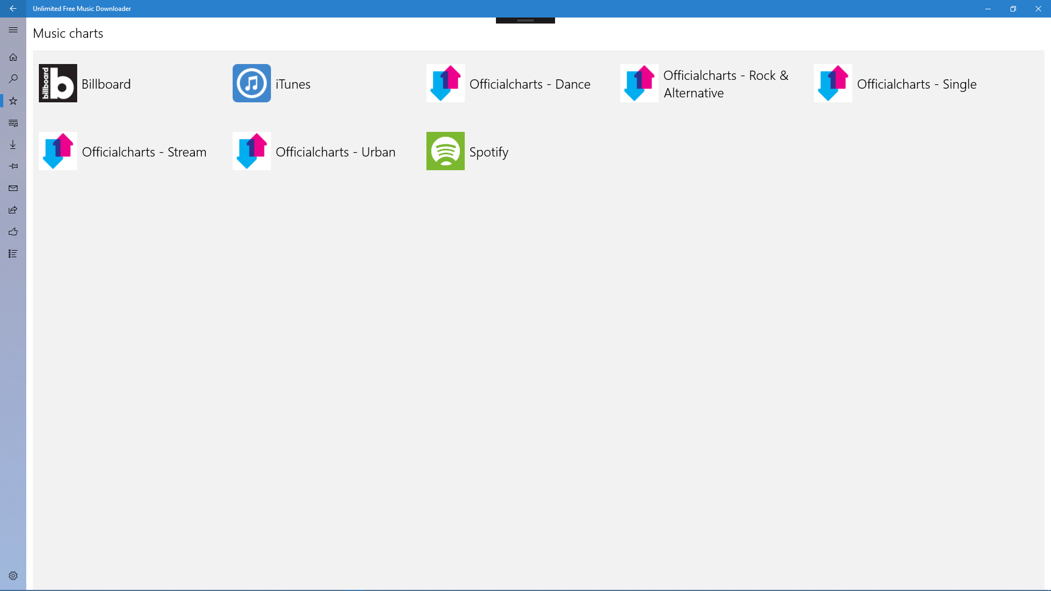Open the Search tool
This screenshot has height=591, width=1051.
pos(13,79)
